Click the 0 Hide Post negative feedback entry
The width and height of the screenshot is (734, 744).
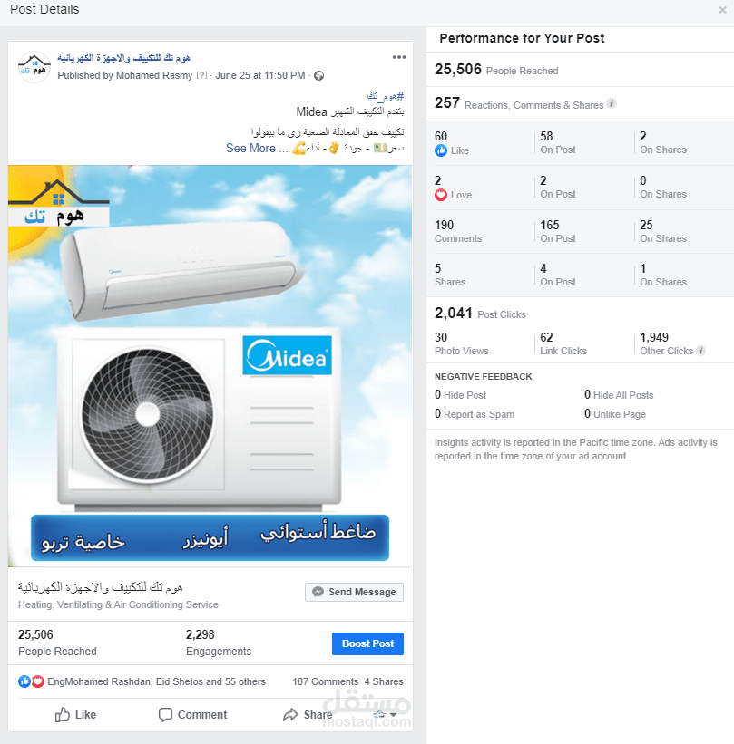click(x=460, y=395)
